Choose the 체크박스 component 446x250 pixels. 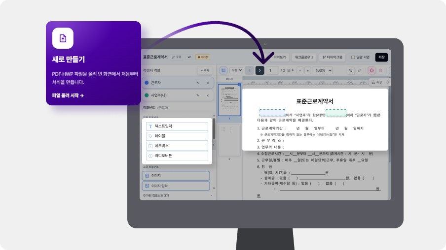[x=177, y=146]
